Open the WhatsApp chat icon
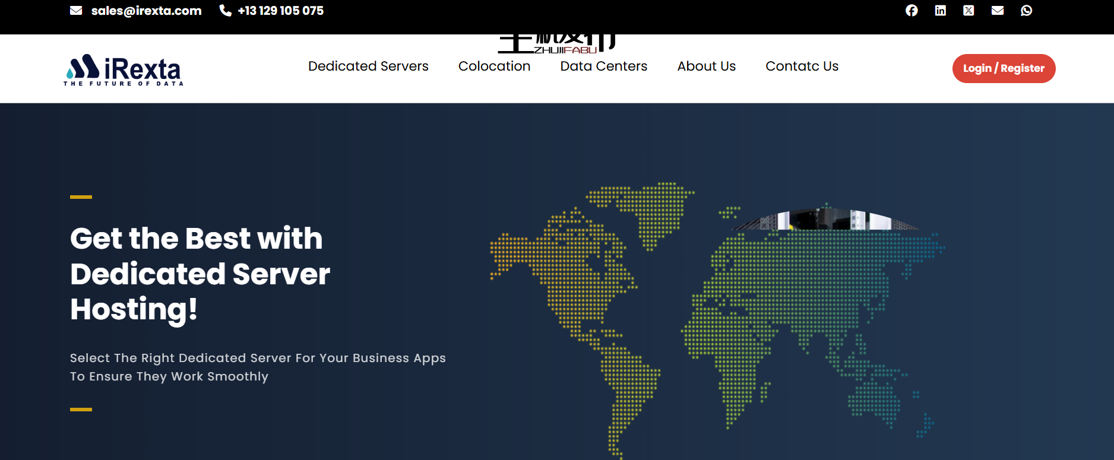Screen dimensions: 1114x460 pos(1026,11)
